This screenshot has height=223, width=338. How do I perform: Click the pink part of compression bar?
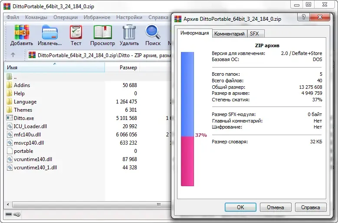(x=187, y=161)
